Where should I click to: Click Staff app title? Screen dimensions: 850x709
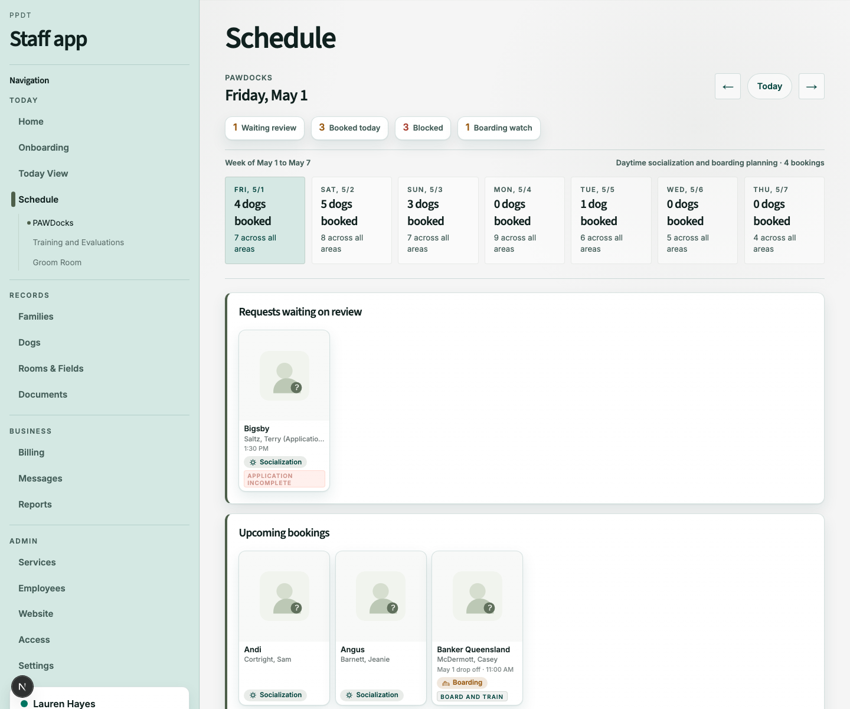tap(48, 39)
